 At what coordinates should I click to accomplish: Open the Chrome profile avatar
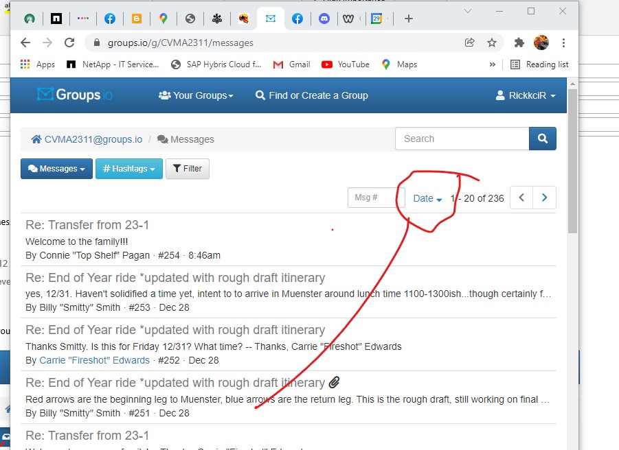point(541,43)
